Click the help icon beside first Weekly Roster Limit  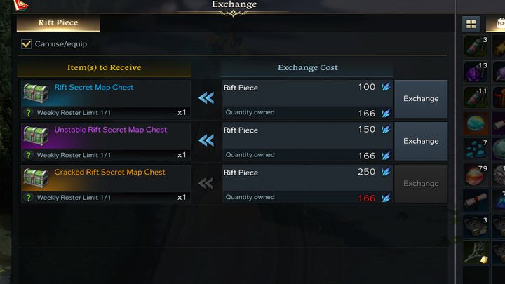point(28,113)
